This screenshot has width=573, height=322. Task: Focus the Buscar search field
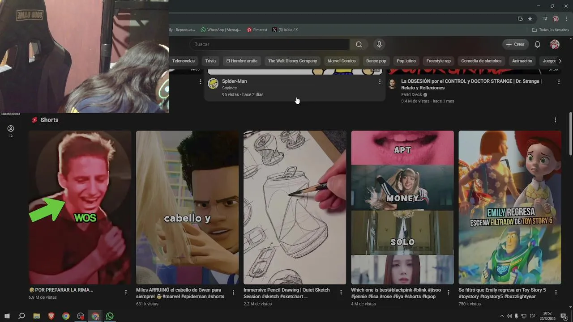[269, 44]
